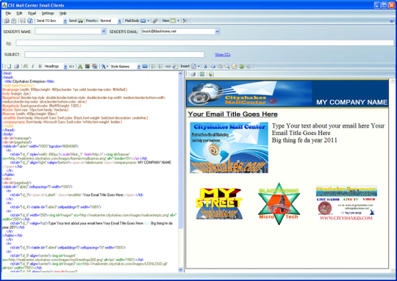Open the Edit menu
The width and height of the screenshot is (397, 281).
tap(20, 13)
